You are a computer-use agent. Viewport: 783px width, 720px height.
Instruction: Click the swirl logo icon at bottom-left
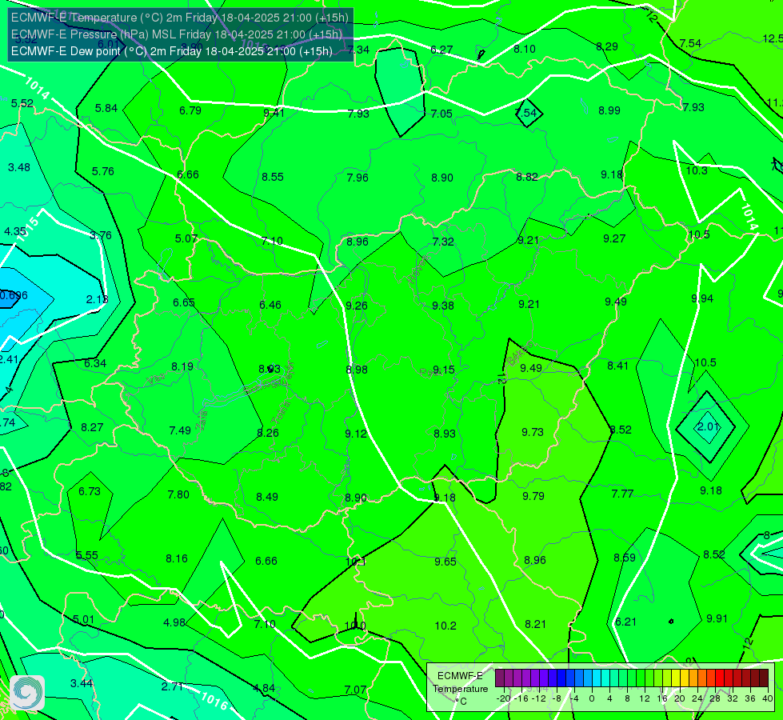pos(27,693)
